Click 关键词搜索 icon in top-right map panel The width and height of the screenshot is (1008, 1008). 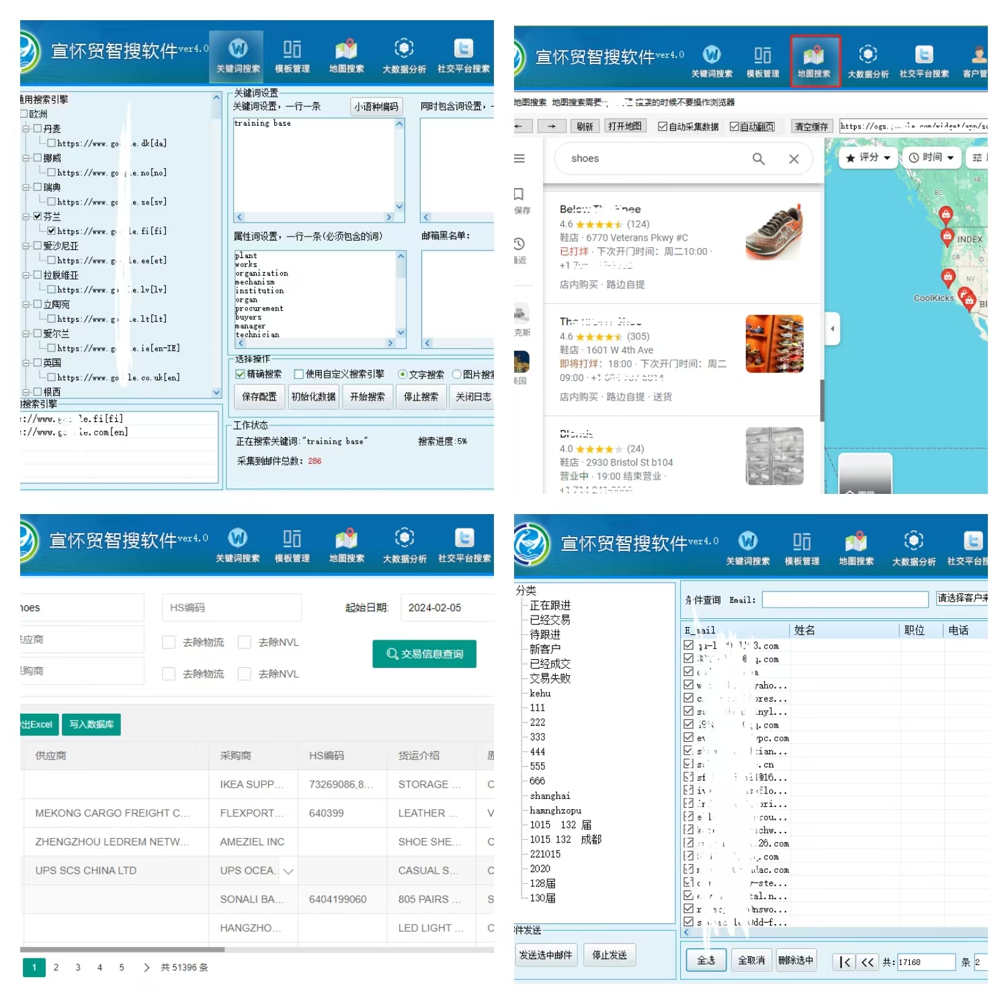(712, 60)
